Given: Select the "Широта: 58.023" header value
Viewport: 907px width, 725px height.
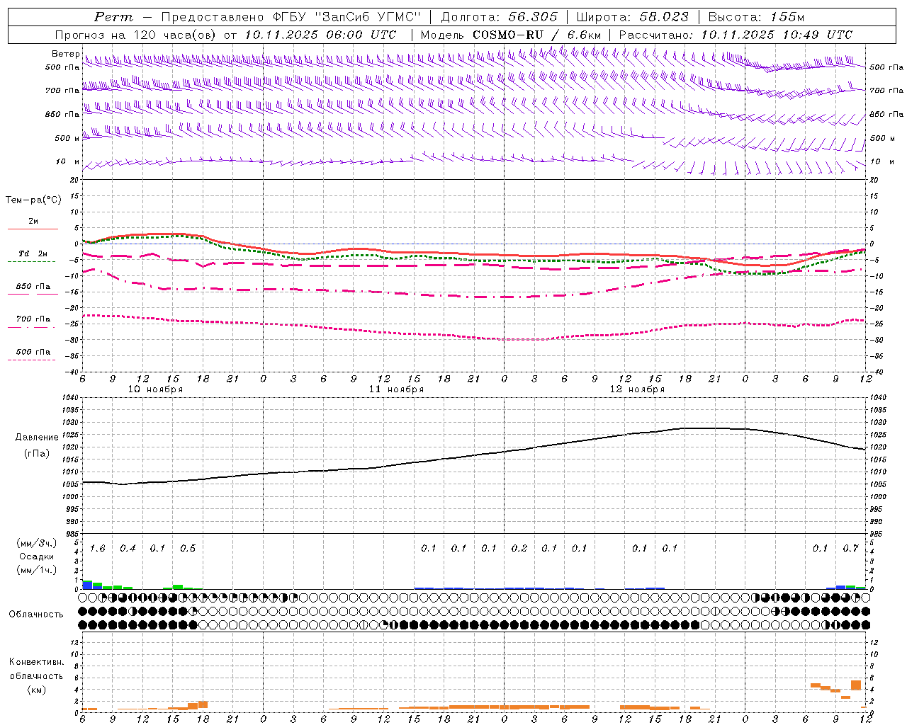Looking at the screenshot, I should pyautogui.click(x=633, y=17).
